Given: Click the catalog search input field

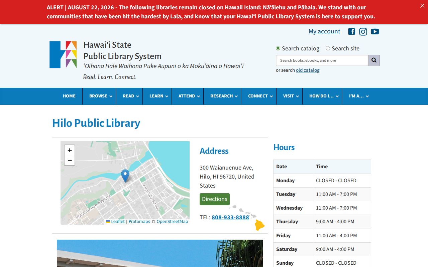Looking at the screenshot, I should coord(322,60).
